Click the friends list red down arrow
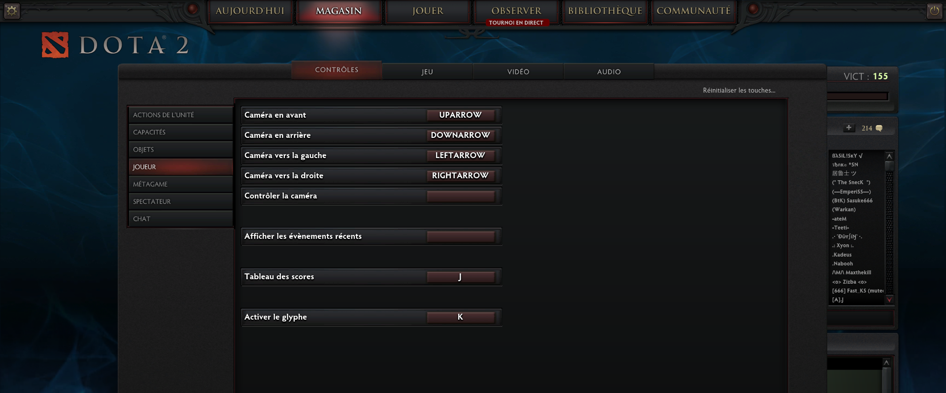Viewport: 946px width, 393px height. [889, 299]
